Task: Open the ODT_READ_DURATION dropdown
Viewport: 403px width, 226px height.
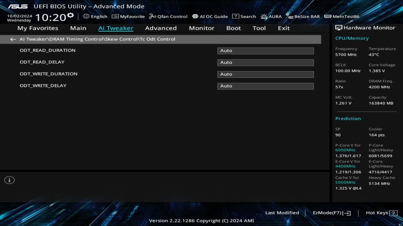Action: click(x=265, y=51)
